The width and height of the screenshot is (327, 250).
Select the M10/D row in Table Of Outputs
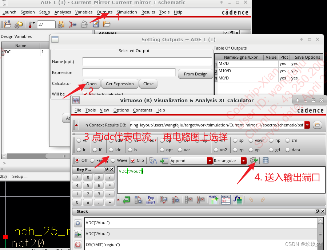point(268,71)
